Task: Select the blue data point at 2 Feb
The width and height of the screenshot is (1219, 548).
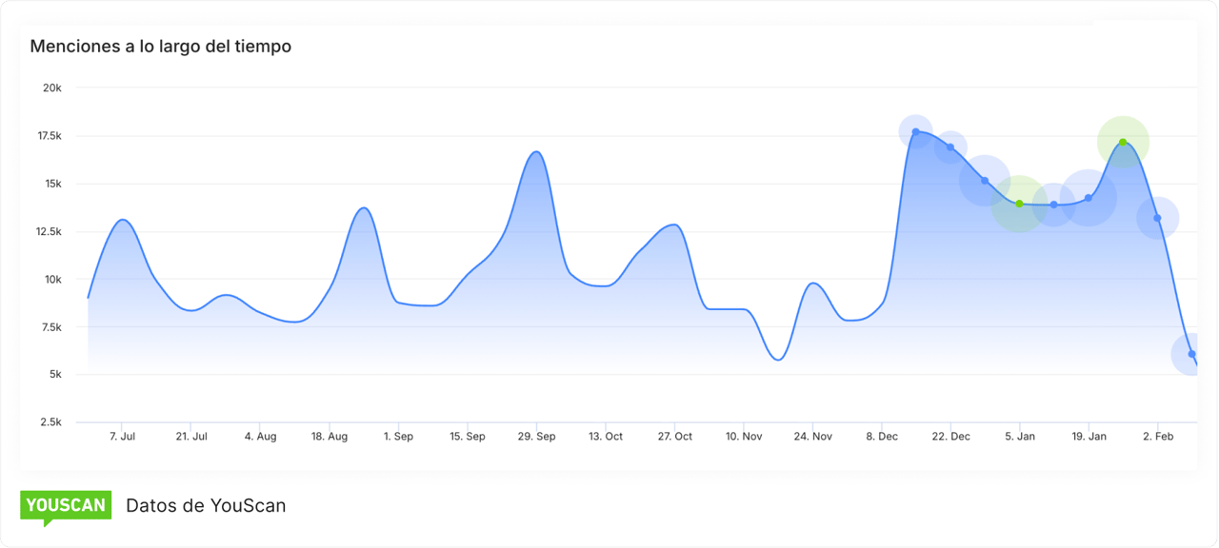Action: pos(1157,218)
